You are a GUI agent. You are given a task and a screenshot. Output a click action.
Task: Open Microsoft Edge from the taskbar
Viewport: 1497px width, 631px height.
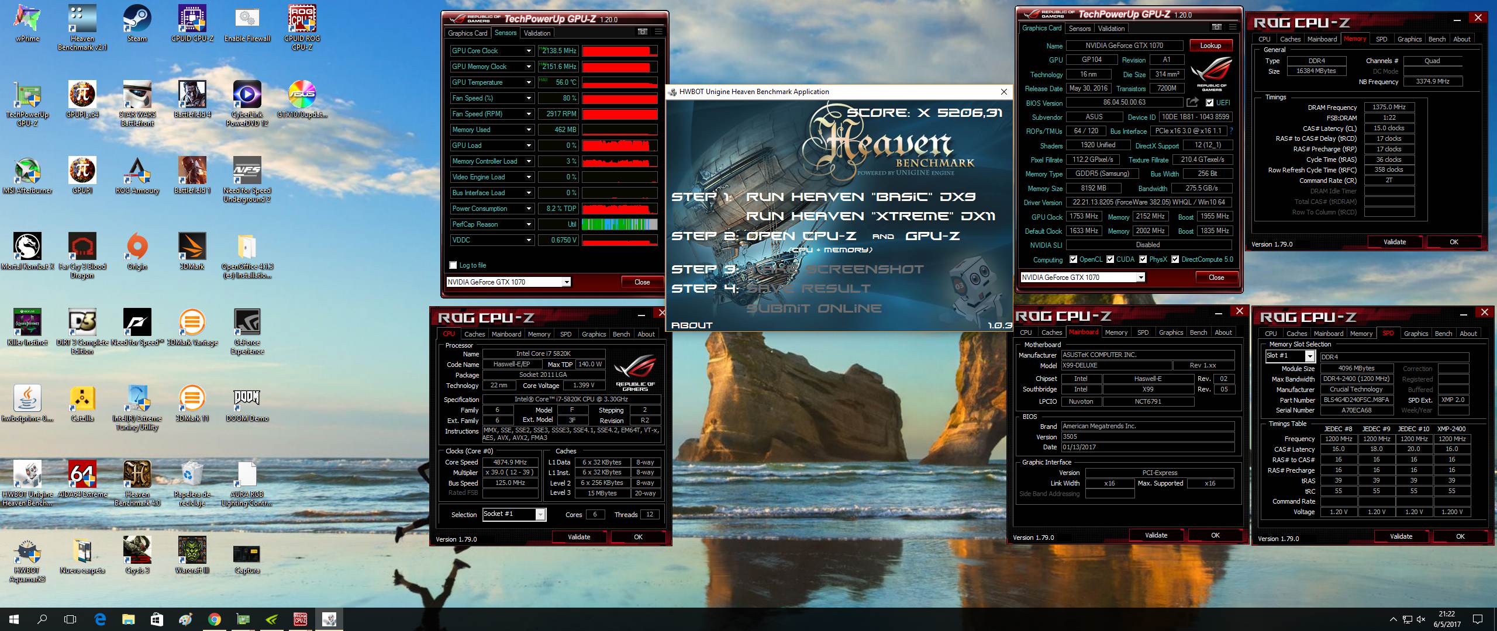click(x=100, y=619)
